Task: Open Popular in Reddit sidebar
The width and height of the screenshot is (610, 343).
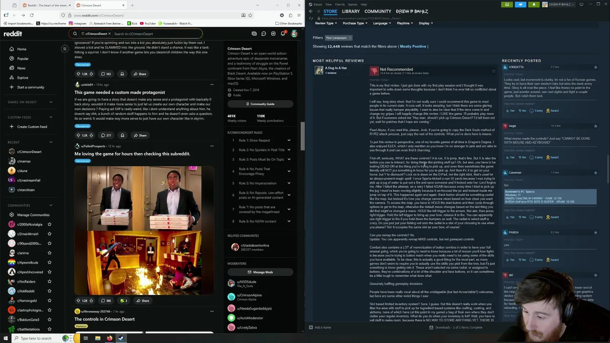Action: tap(23, 59)
